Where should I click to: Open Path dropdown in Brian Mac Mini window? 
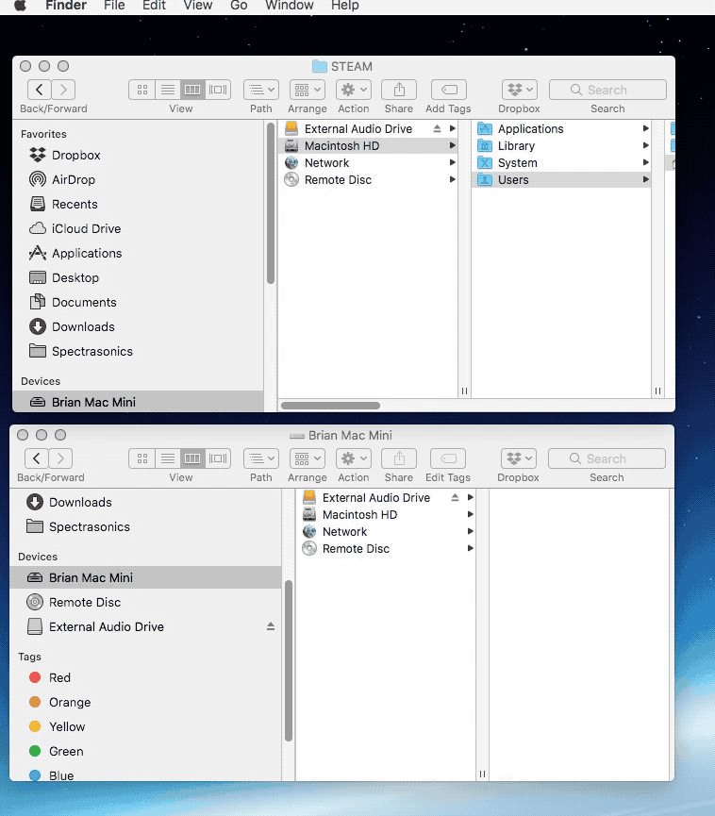(261, 458)
